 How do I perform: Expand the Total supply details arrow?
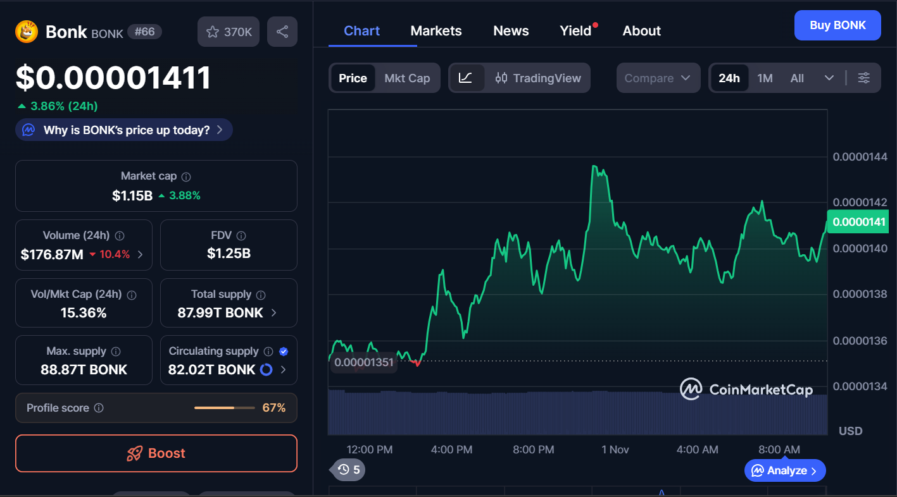coord(273,312)
